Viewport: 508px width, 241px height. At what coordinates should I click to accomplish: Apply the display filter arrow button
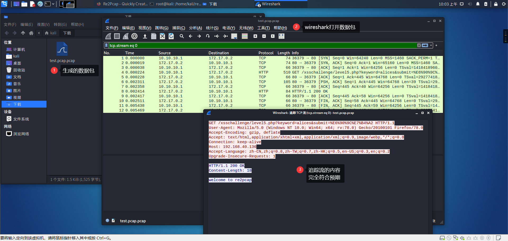(425, 45)
